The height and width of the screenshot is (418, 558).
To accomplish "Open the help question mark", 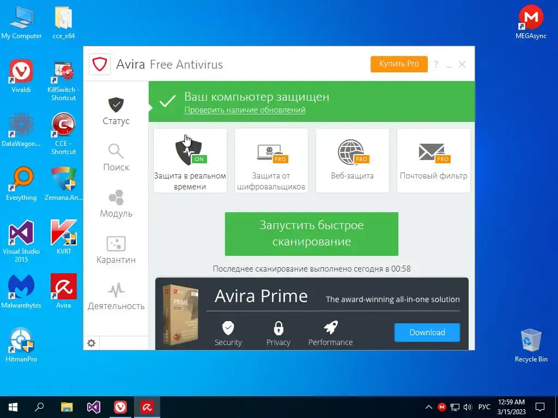I will (436, 64).
